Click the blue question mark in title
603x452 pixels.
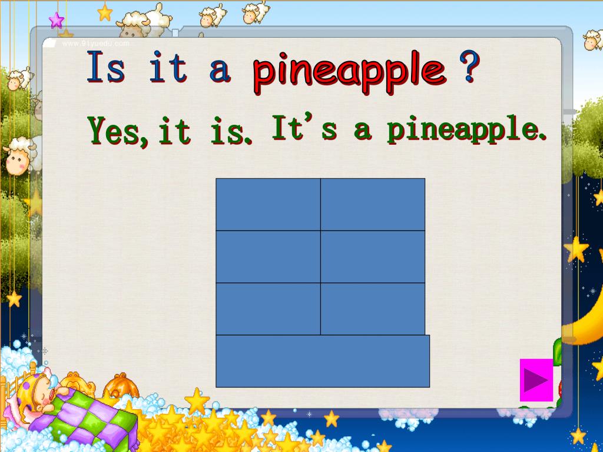coord(470,66)
